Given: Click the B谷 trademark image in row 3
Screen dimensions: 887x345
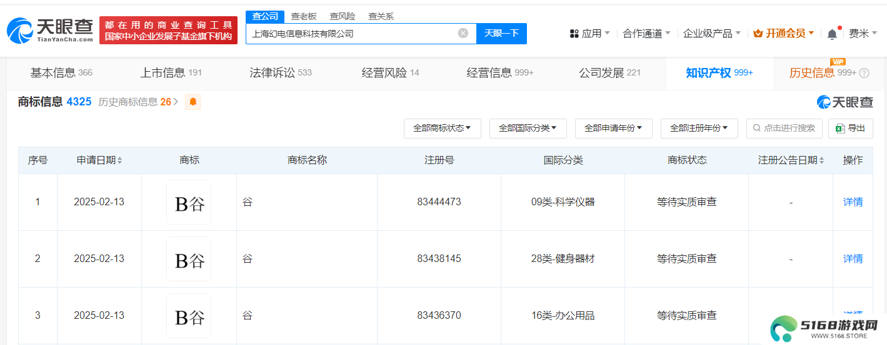Looking at the screenshot, I should [189, 316].
